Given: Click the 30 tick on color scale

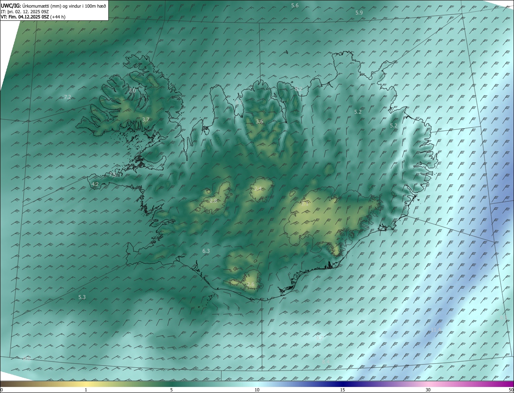Looking at the screenshot, I should [x=428, y=390].
